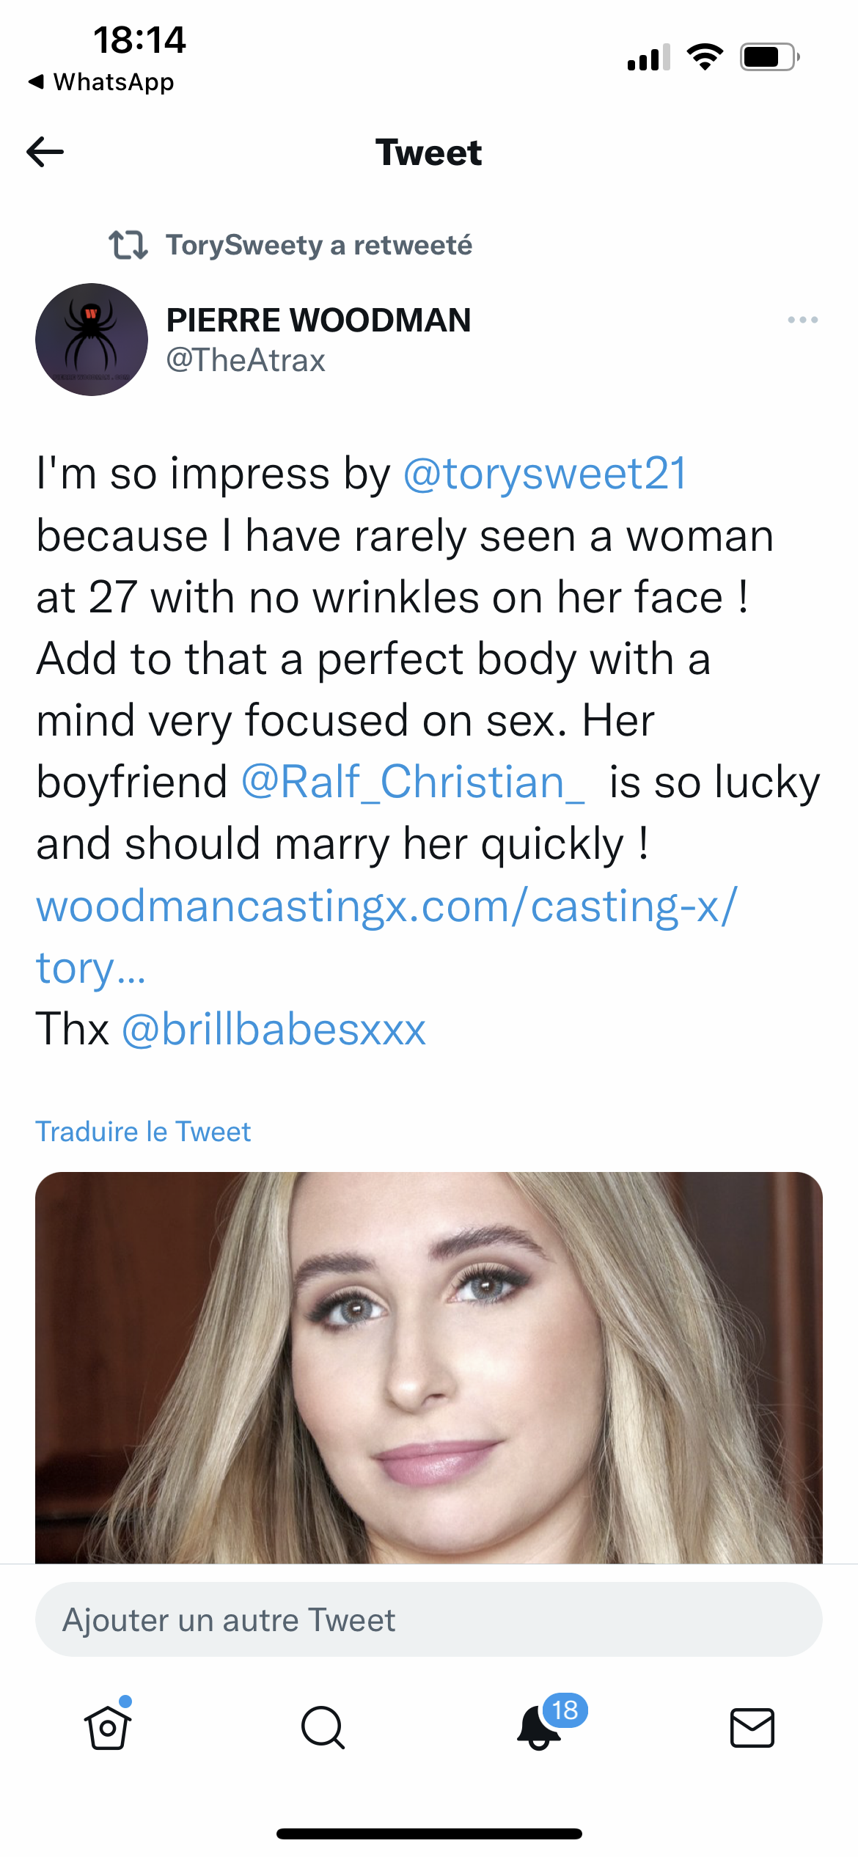Open the @torysweet21 mention

(545, 474)
